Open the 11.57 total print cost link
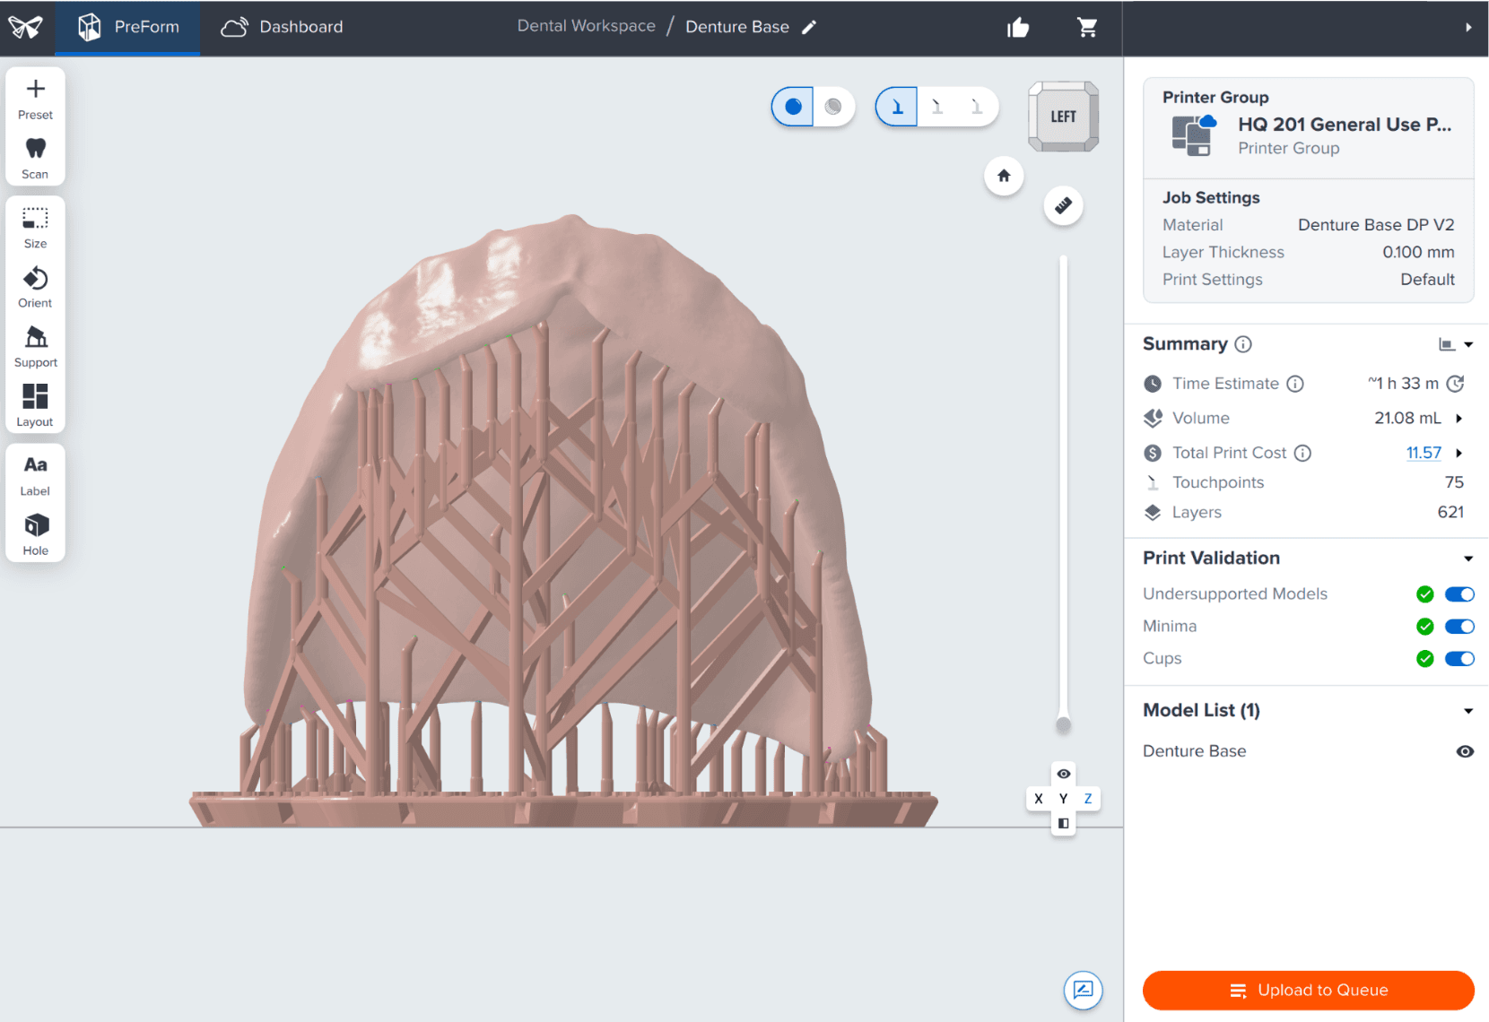The image size is (1489, 1022). point(1424,453)
